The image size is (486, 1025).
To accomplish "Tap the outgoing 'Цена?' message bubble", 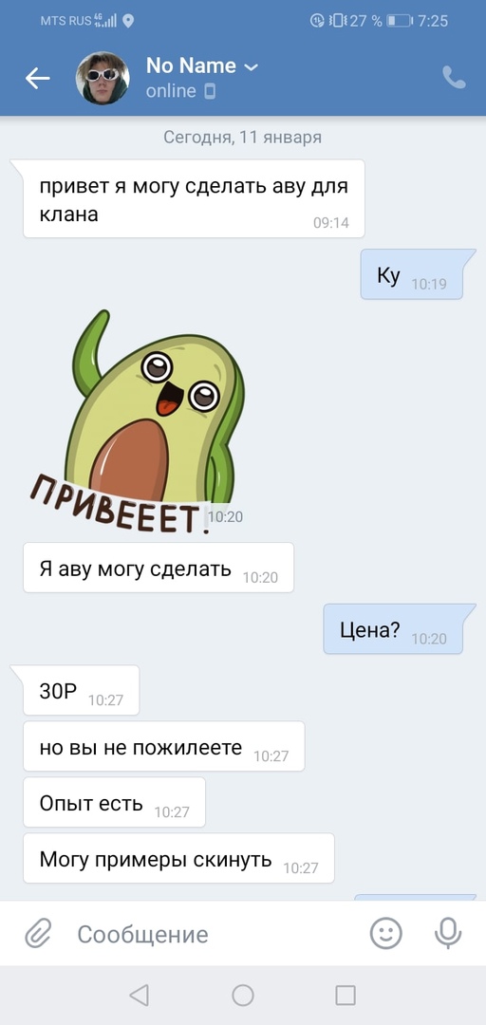I will tap(393, 629).
